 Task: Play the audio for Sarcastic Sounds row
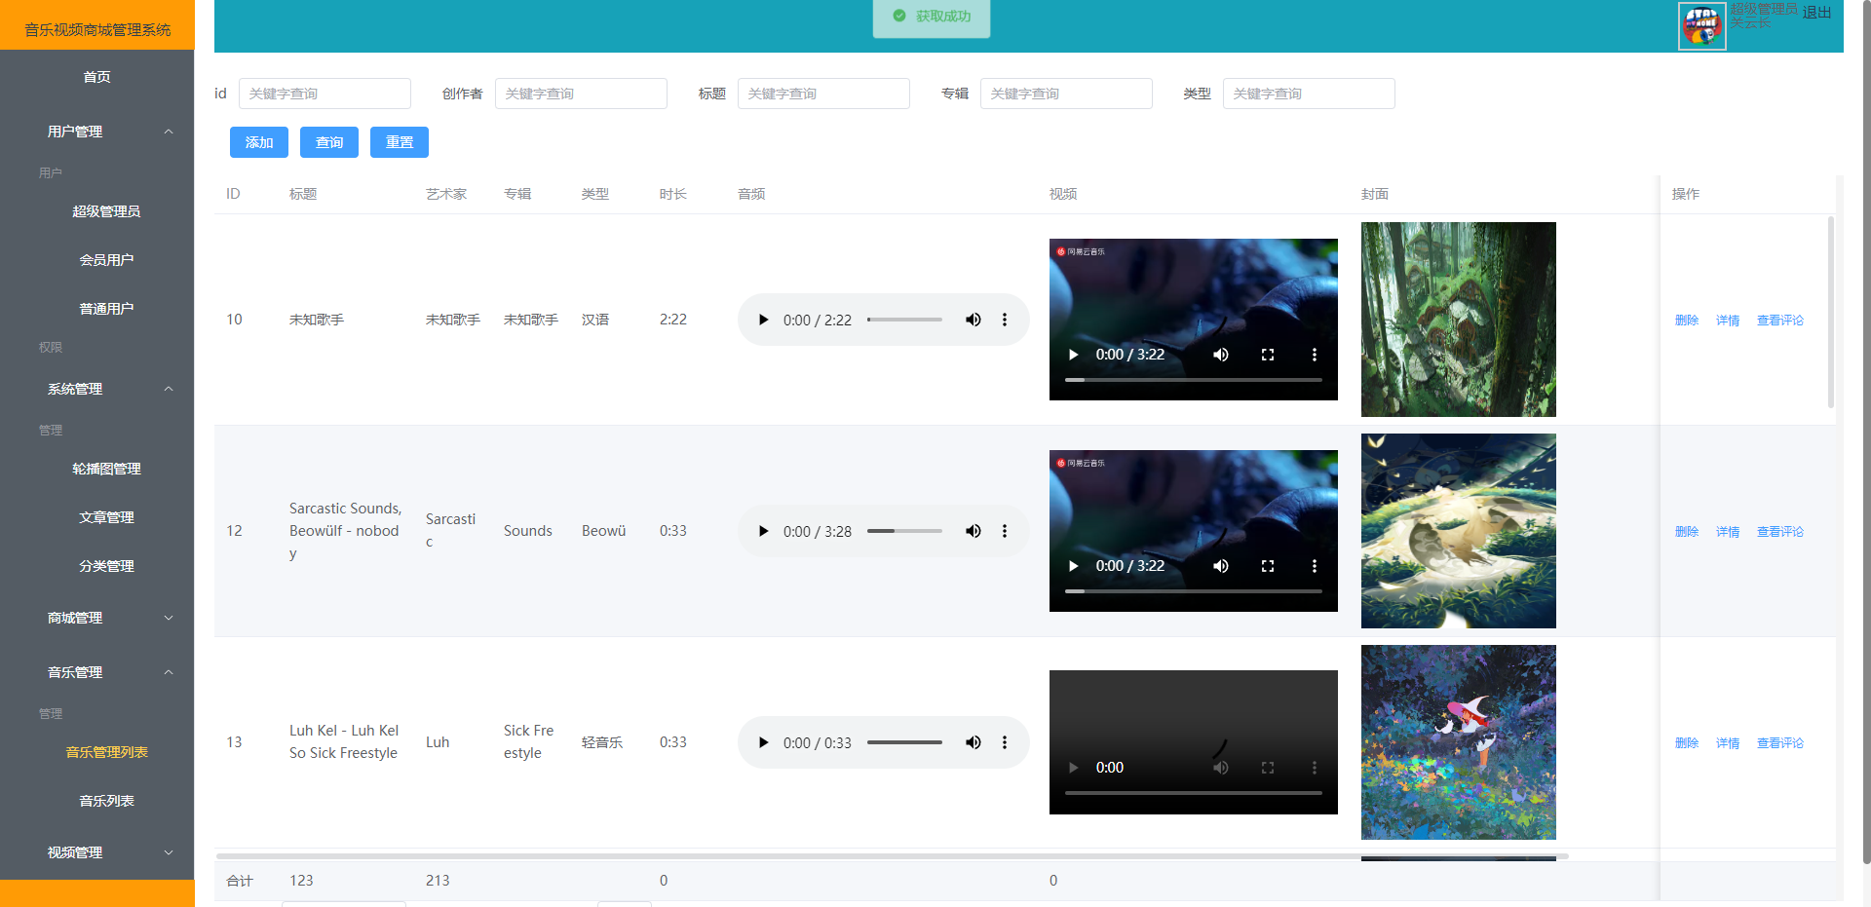[764, 531]
